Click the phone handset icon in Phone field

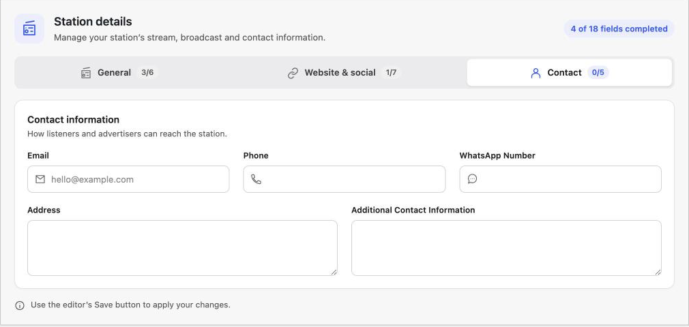[x=256, y=179]
